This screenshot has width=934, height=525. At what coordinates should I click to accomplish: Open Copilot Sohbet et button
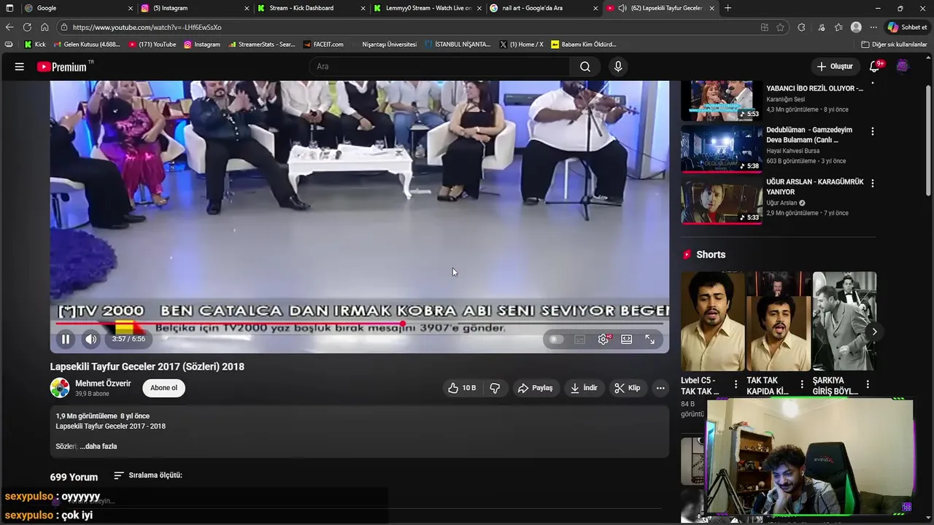click(907, 27)
